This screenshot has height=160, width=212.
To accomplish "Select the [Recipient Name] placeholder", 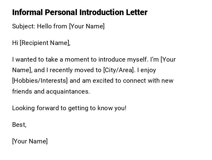I will click(x=45, y=43).
